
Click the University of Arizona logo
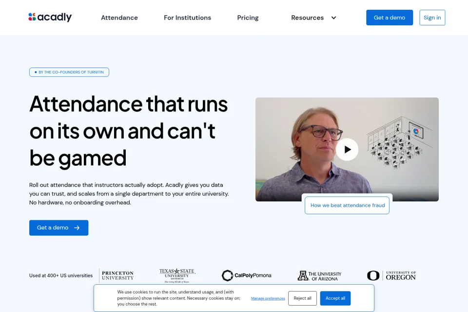point(319,275)
